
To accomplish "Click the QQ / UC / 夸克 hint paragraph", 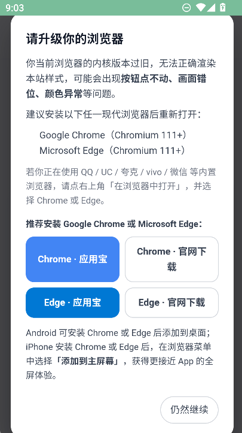I will coord(121,186).
